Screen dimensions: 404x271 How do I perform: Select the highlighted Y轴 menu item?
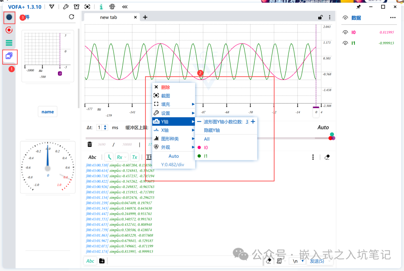[174, 122]
